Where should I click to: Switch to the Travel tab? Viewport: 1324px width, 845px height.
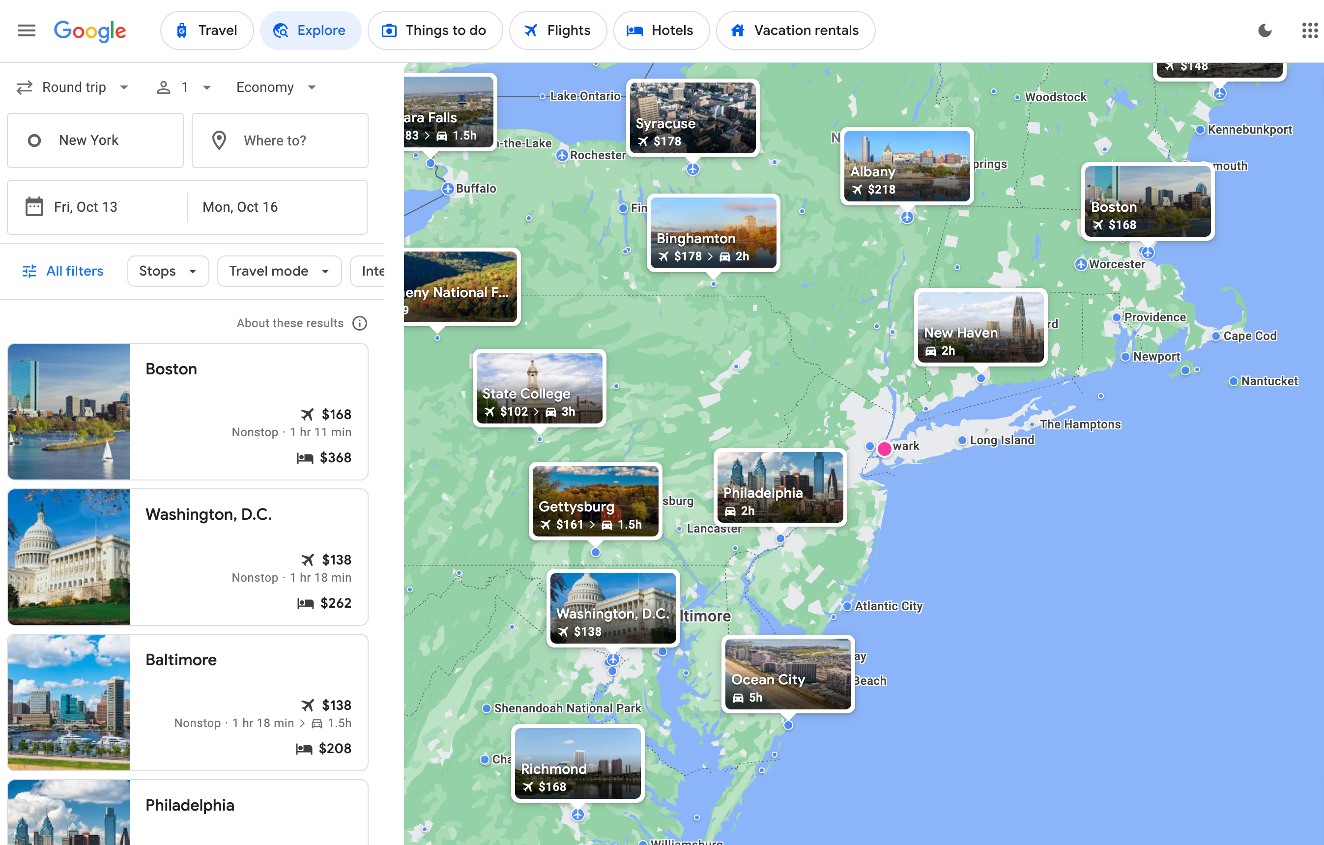point(207,30)
